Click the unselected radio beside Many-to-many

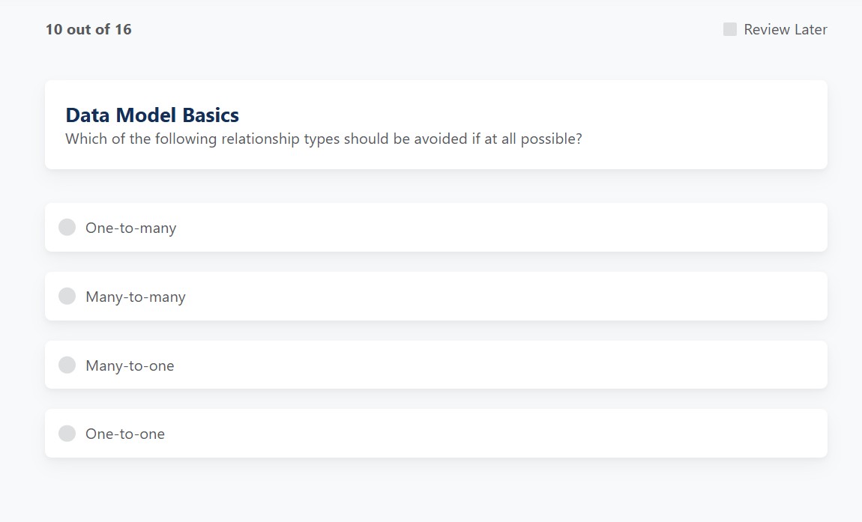(x=67, y=296)
